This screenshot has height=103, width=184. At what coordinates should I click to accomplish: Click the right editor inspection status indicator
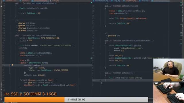point(181,3)
